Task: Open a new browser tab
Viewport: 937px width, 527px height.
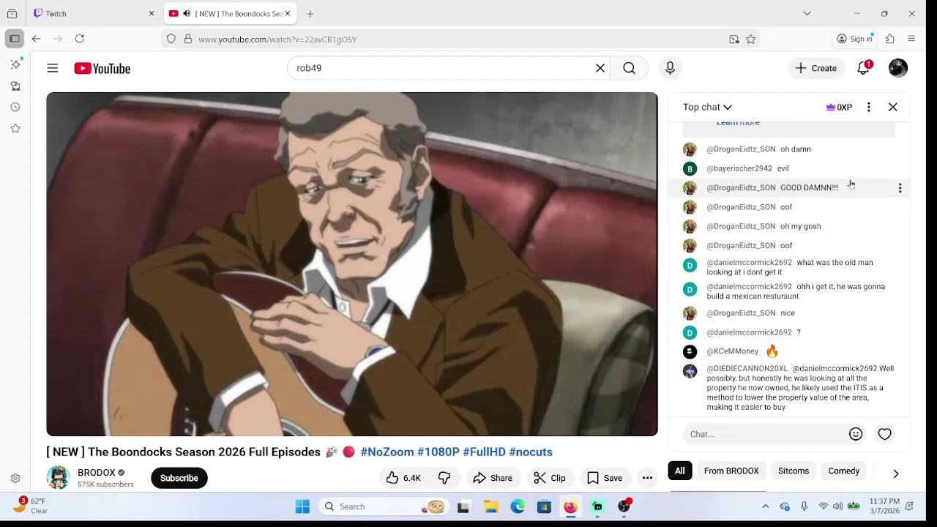Action: coord(310,13)
